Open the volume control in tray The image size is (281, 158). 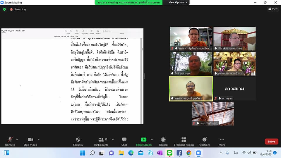[249, 153]
